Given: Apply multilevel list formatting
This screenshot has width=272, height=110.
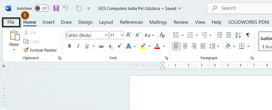Looking at the screenshot, I should 204,35.
